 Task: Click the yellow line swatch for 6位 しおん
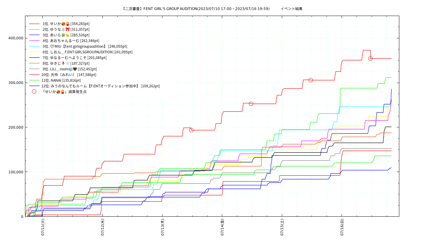tap(34, 52)
